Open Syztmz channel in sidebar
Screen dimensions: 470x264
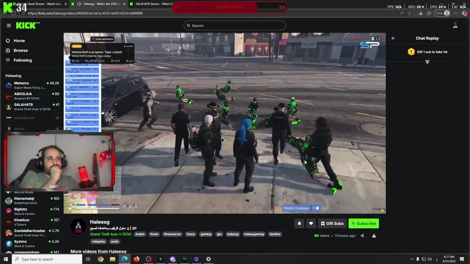[x=32, y=243]
